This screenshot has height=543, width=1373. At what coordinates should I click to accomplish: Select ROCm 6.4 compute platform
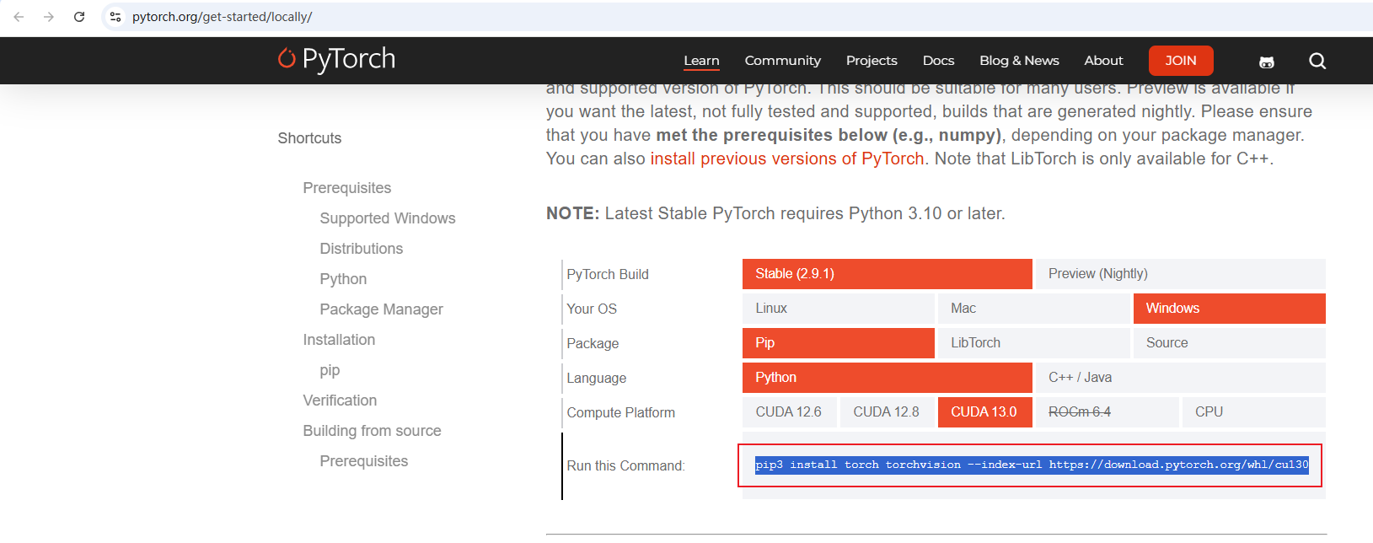click(1108, 412)
